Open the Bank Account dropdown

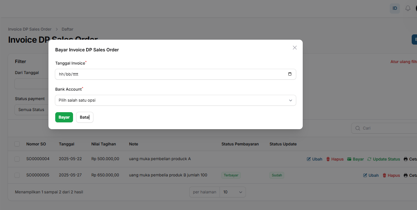click(176, 100)
